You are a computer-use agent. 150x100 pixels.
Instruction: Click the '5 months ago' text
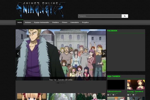pos(132,93)
